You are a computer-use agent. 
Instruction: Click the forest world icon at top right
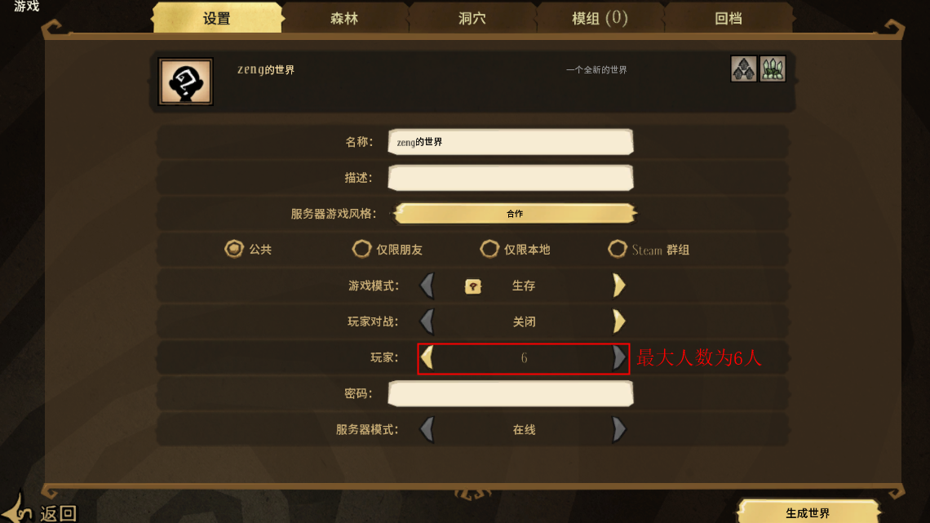pyautogui.click(x=743, y=69)
